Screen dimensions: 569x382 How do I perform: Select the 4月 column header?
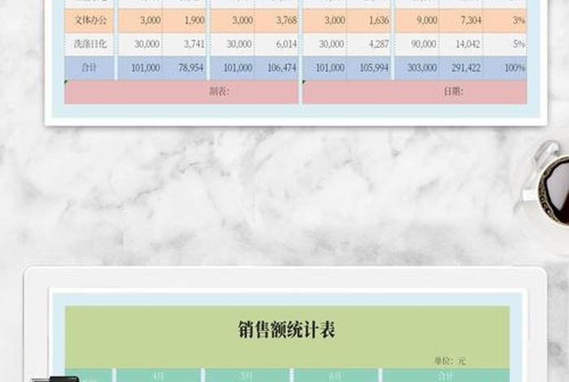[159, 375]
